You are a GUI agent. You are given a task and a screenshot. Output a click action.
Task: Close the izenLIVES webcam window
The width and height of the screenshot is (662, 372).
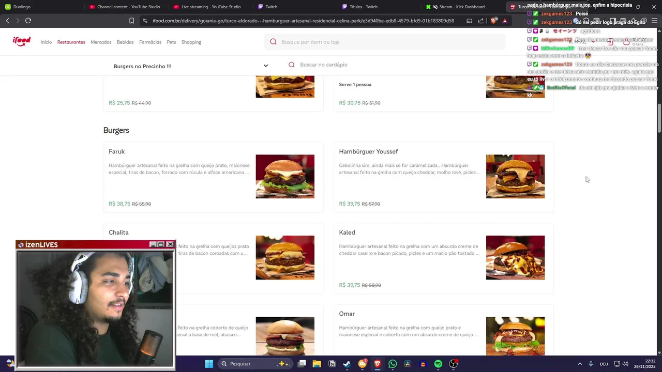pyautogui.click(x=170, y=244)
